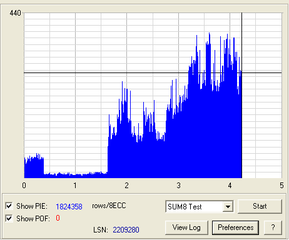
Task: Click the rows/8ECC units label
Action: click(109, 206)
